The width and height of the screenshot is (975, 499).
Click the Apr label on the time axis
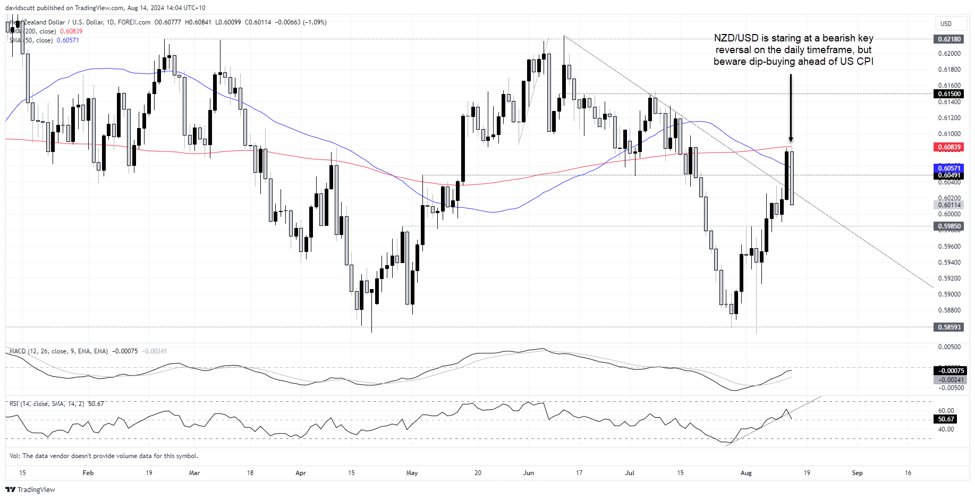click(301, 473)
